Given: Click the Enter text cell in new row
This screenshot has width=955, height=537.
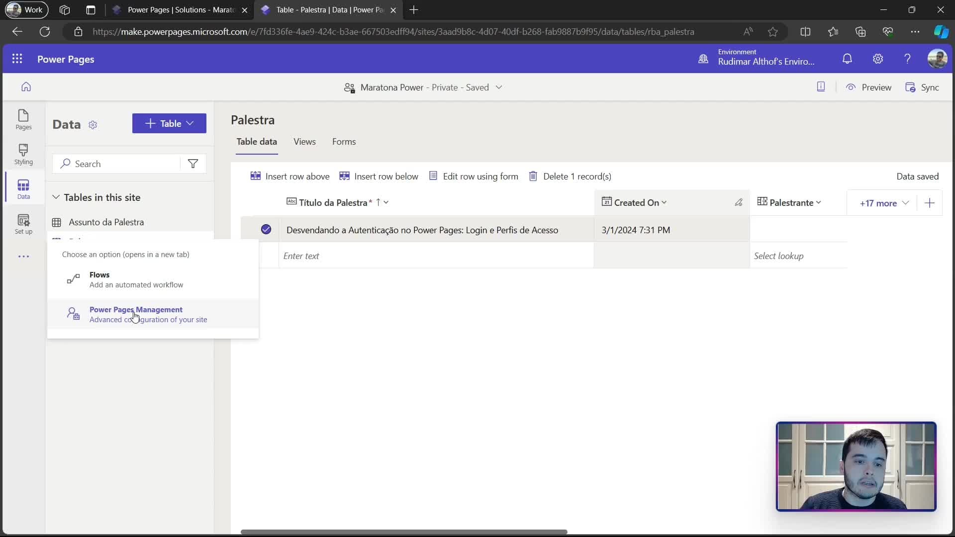Looking at the screenshot, I should pos(436,256).
